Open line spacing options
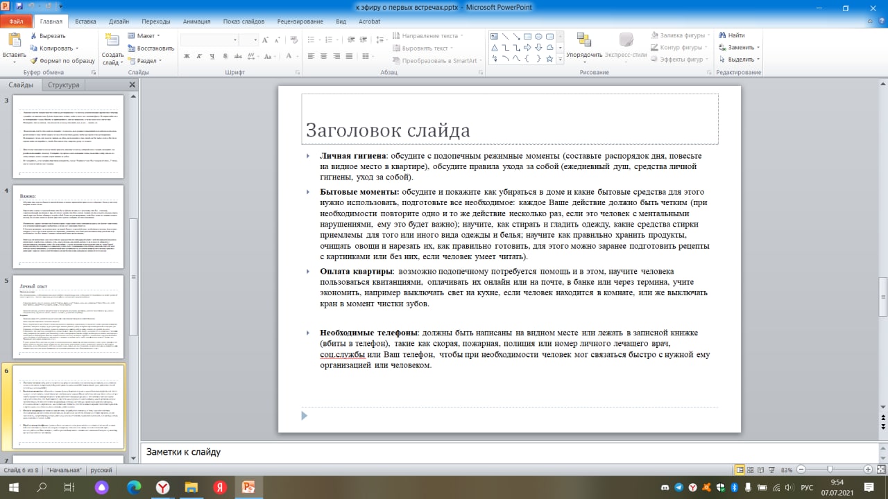The image size is (888, 499). (x=381, y=40)
